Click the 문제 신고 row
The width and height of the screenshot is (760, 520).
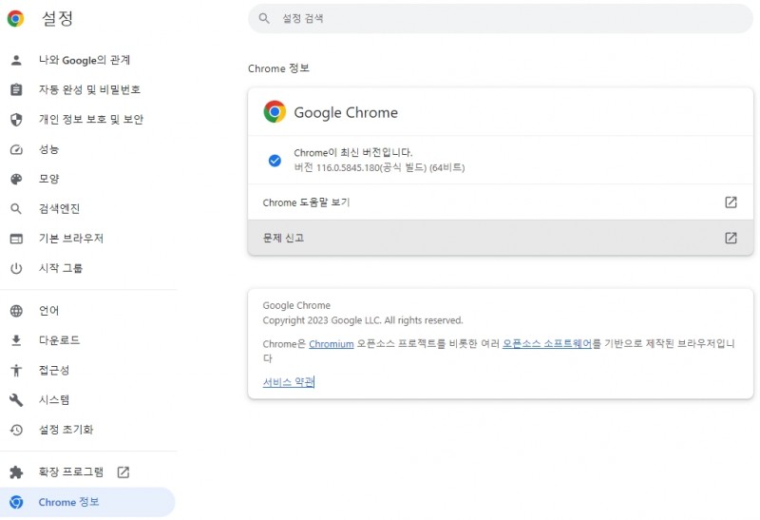[501, 238]
